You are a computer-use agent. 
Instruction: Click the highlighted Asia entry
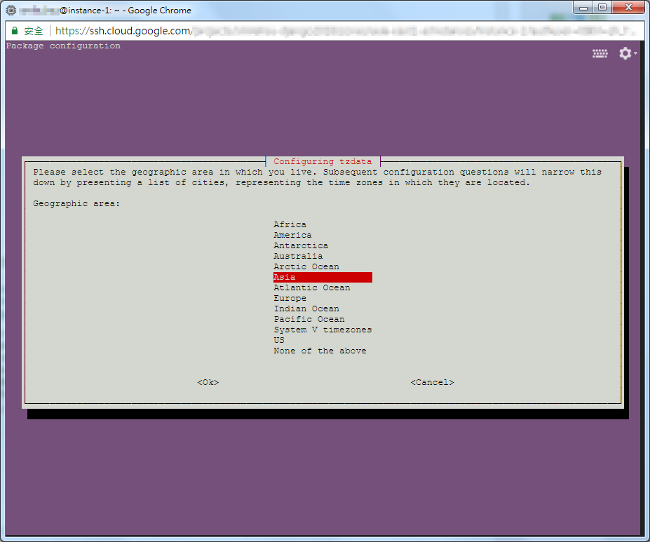(322, 277)
